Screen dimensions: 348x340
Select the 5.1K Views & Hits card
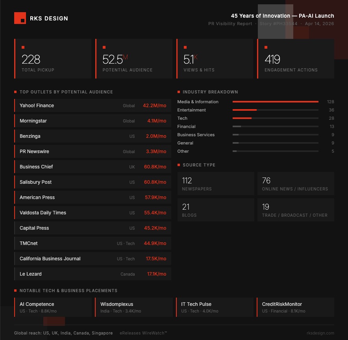point(215,58)
